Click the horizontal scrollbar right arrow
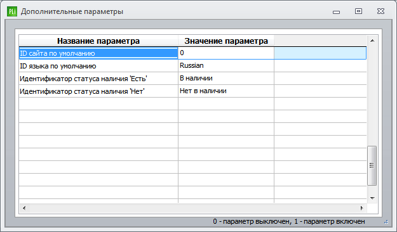This screenshot has height=232, width=397. 362,208
